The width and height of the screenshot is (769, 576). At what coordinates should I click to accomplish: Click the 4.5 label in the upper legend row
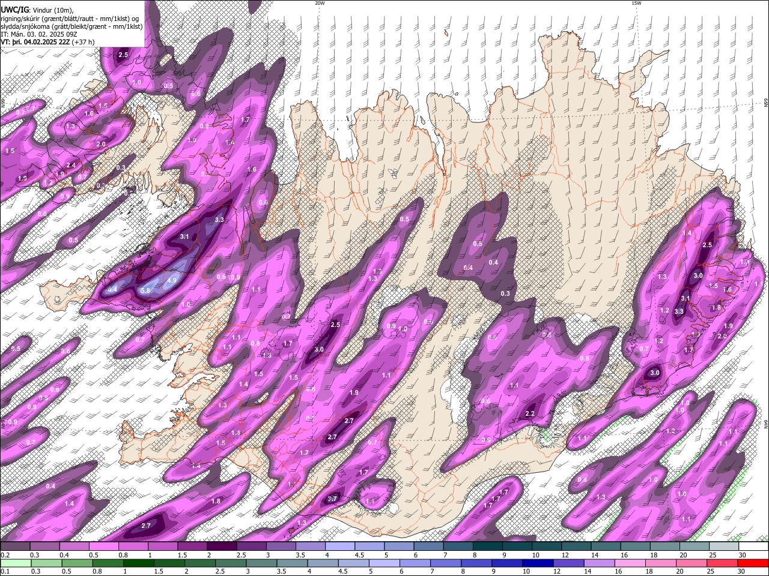tap(359, 555)
